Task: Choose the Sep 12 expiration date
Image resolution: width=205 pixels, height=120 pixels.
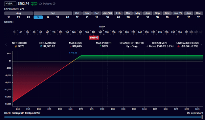Action: pos(48,17)
